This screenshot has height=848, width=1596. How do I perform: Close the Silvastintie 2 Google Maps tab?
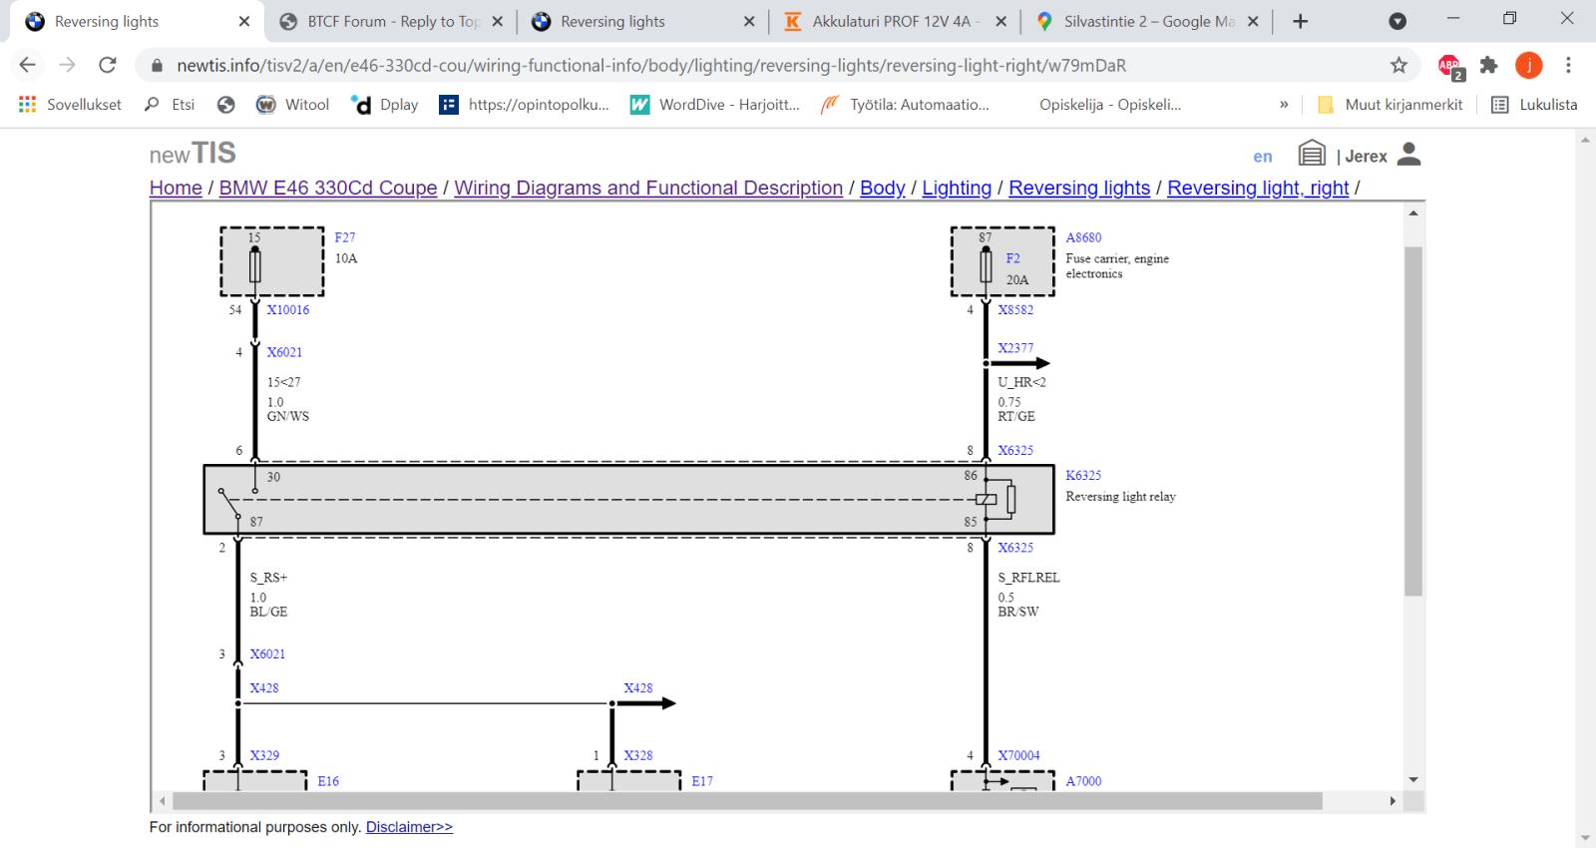(x=1253, y=21)
